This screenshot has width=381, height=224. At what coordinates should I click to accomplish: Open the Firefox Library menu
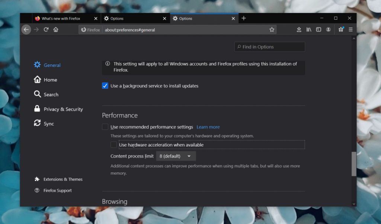(x=309, y=29)
